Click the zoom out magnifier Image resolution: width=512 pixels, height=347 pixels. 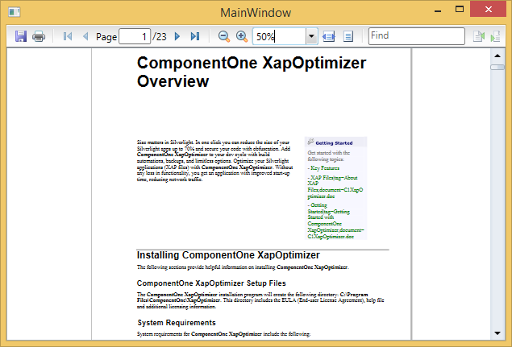click(224, 36)
